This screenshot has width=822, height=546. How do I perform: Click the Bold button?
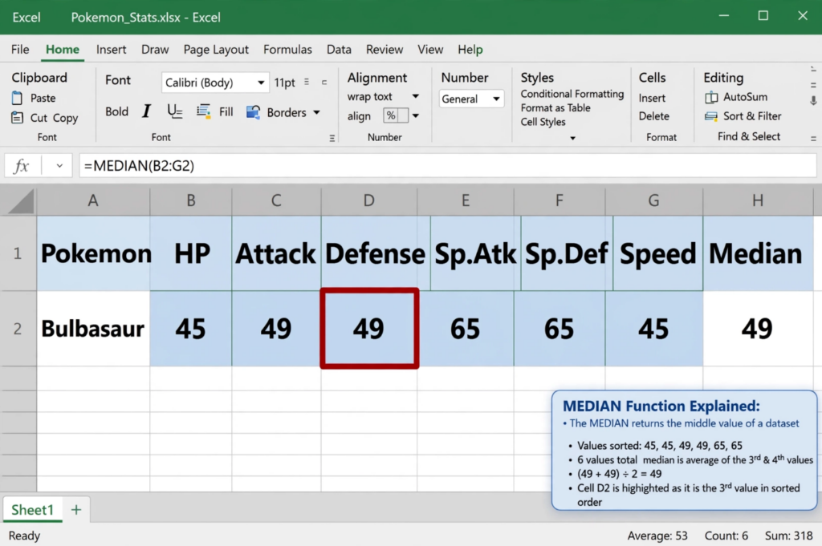coord(116,111)
